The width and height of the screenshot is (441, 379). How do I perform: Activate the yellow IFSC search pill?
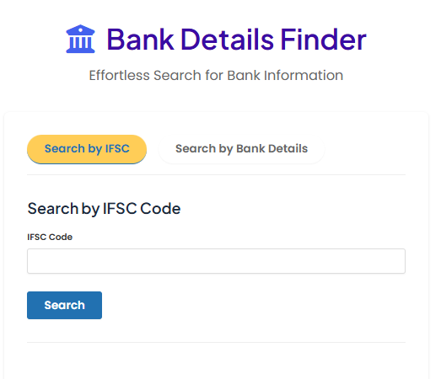click(x=87, y=148)
